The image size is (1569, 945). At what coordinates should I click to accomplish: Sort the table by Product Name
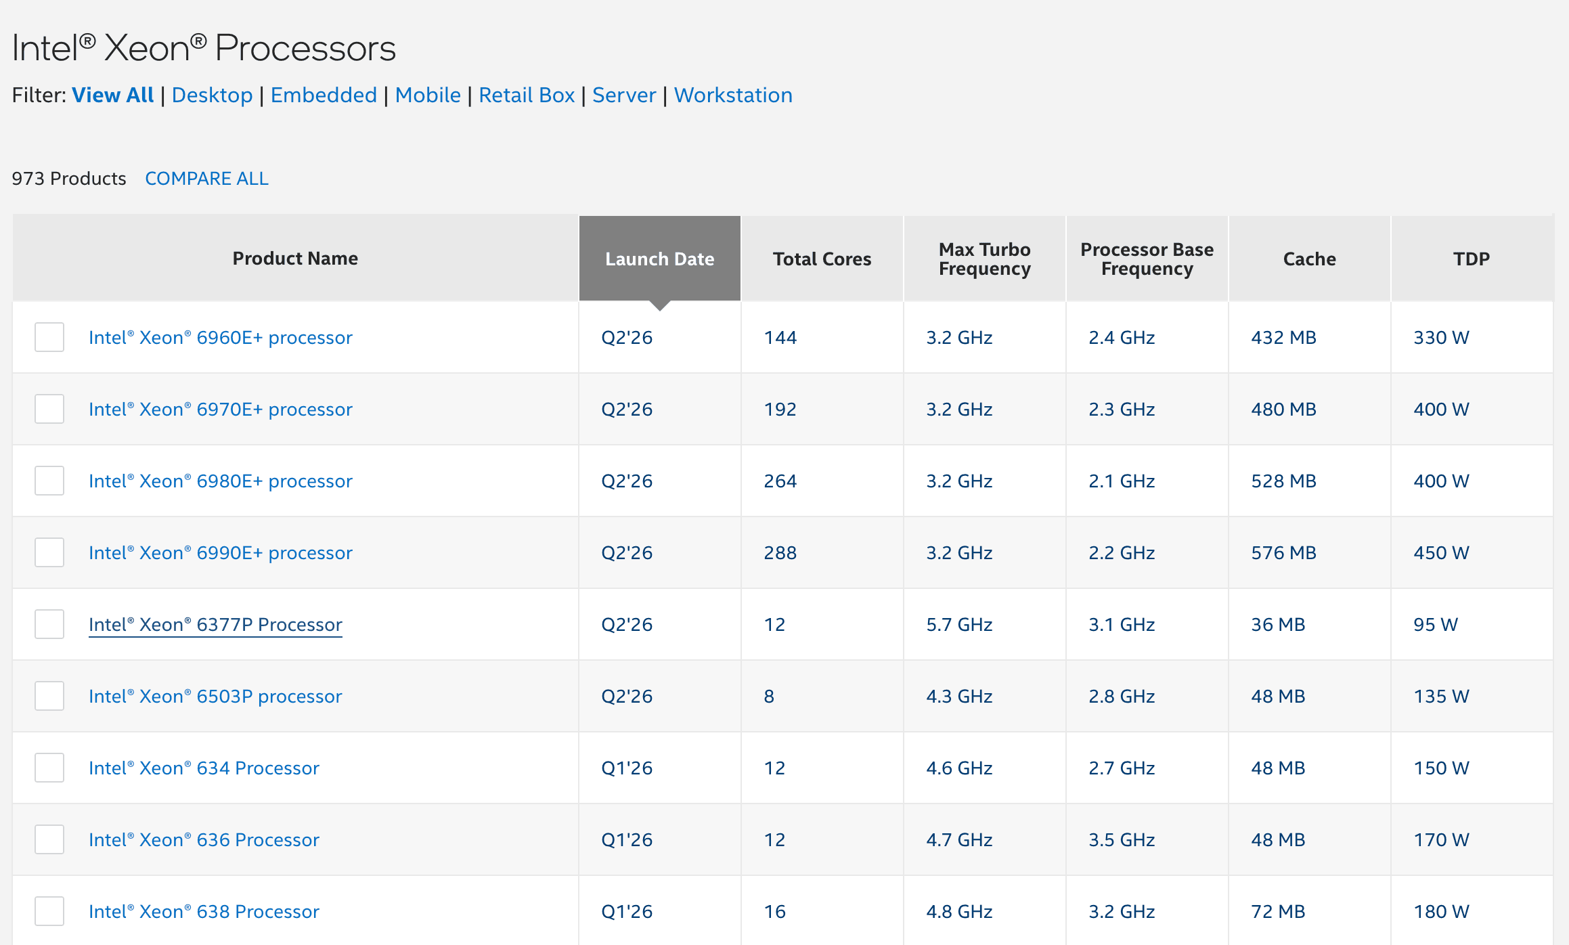point(295,258)
